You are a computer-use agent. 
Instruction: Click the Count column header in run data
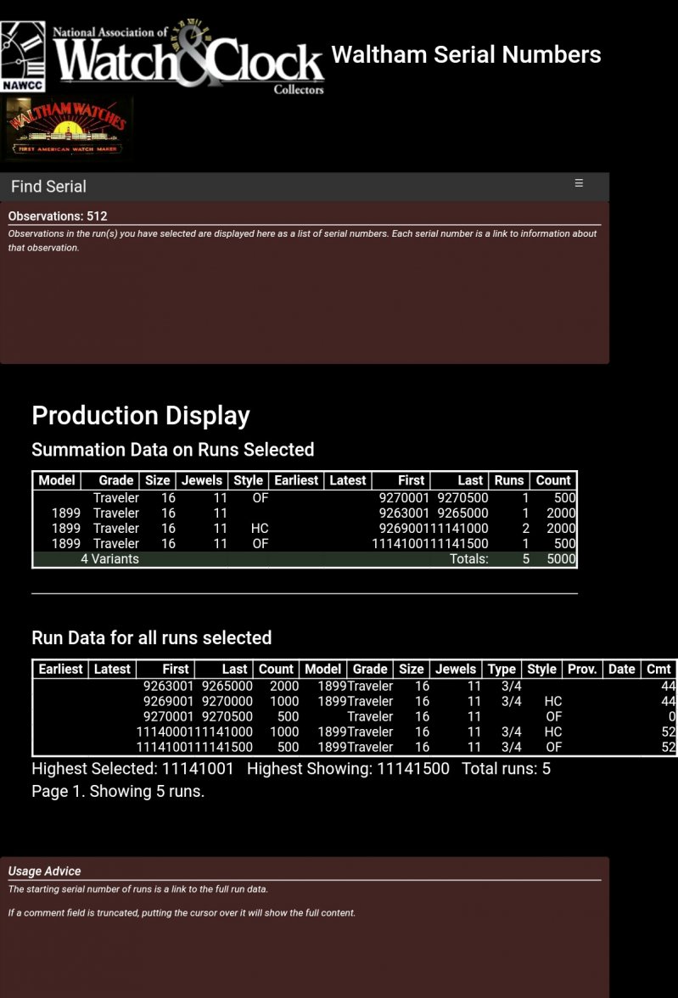pos(276,669)
